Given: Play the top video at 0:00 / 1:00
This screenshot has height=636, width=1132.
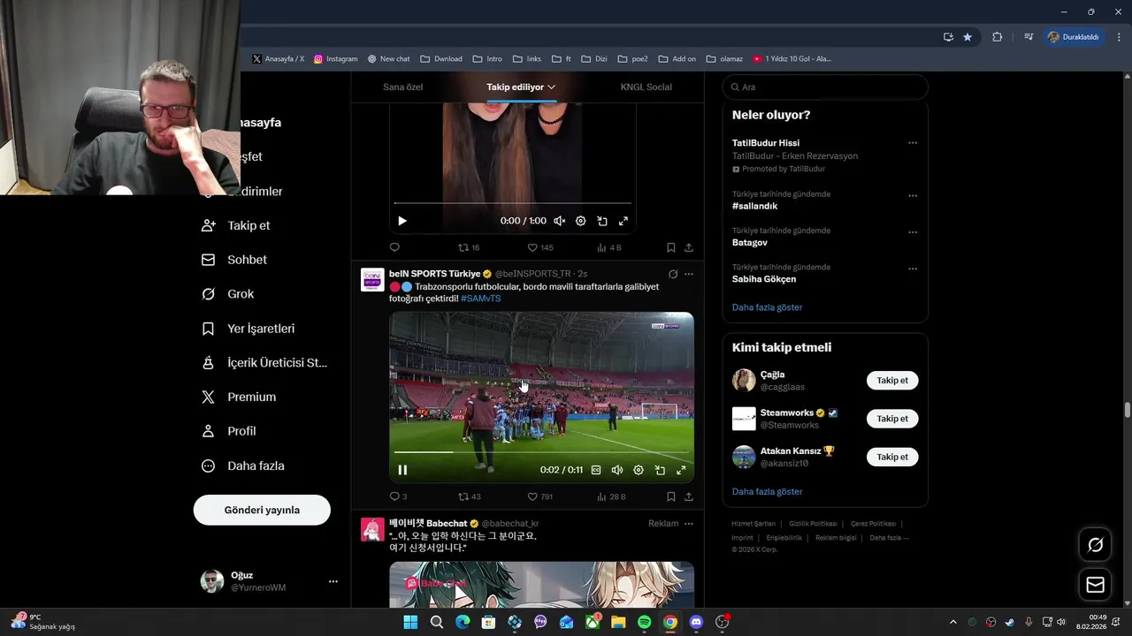Looking at the screenshot, I should pyautogui.click(x=402, y=221).
